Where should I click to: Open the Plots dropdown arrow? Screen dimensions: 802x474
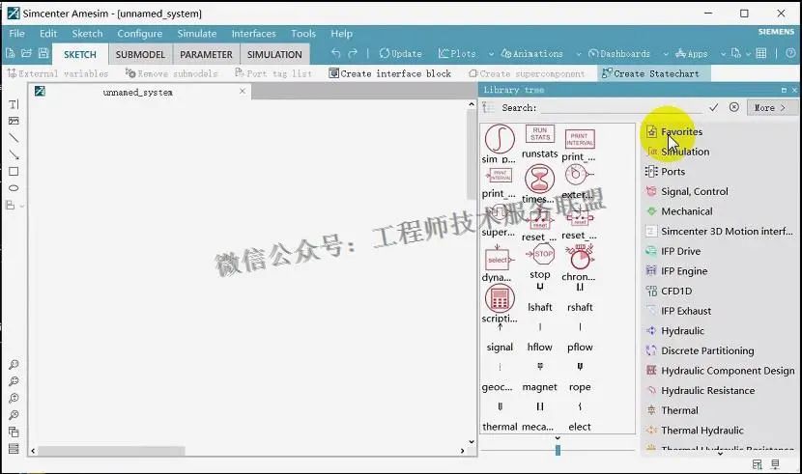point(491,54)
